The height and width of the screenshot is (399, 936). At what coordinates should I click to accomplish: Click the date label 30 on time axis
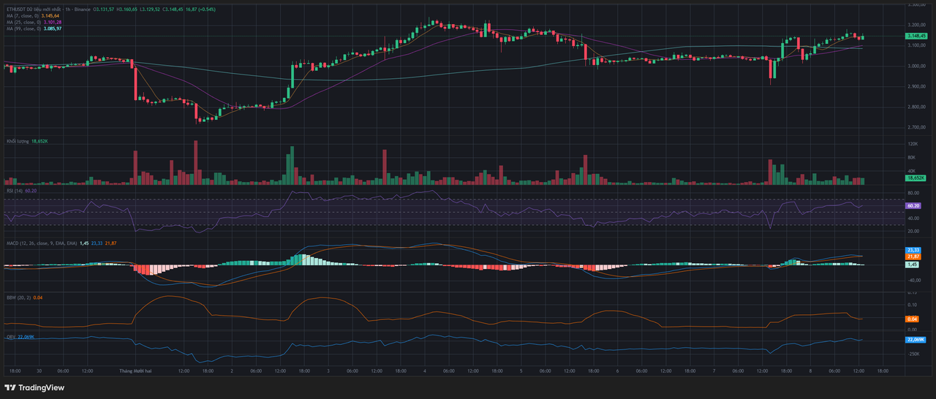click(x=39, y=371)
